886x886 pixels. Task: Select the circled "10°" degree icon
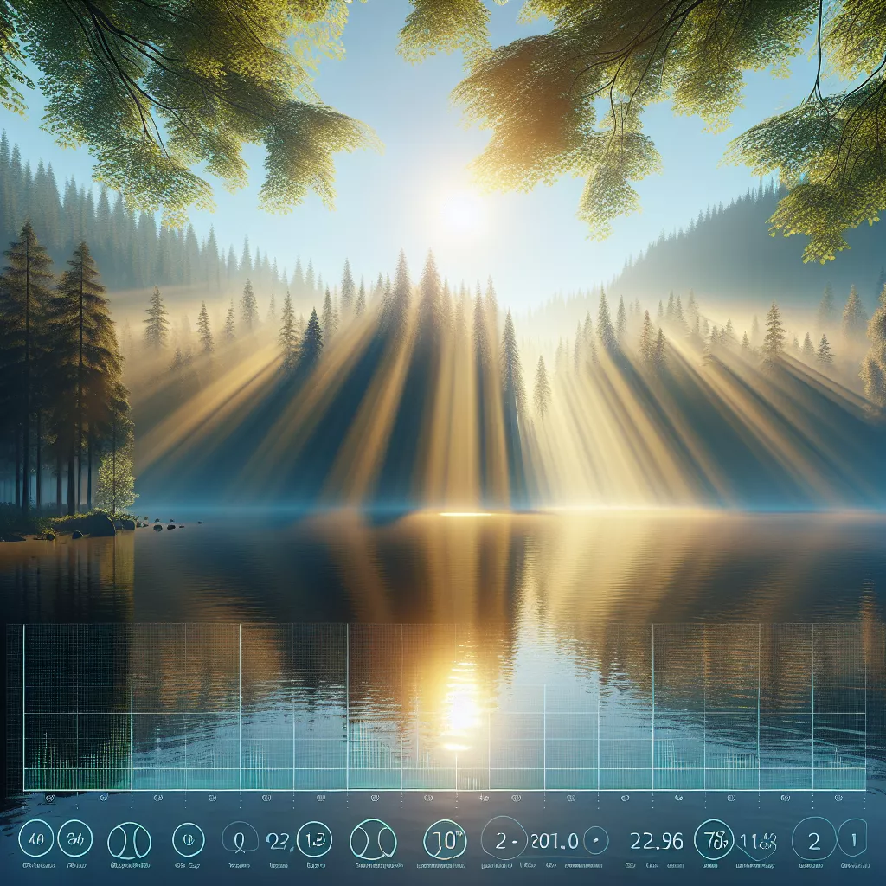445,839
